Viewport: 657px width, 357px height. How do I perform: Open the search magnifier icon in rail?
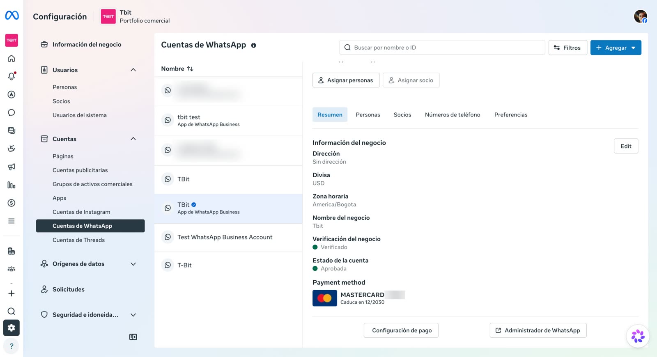click(x=11, y=311)
